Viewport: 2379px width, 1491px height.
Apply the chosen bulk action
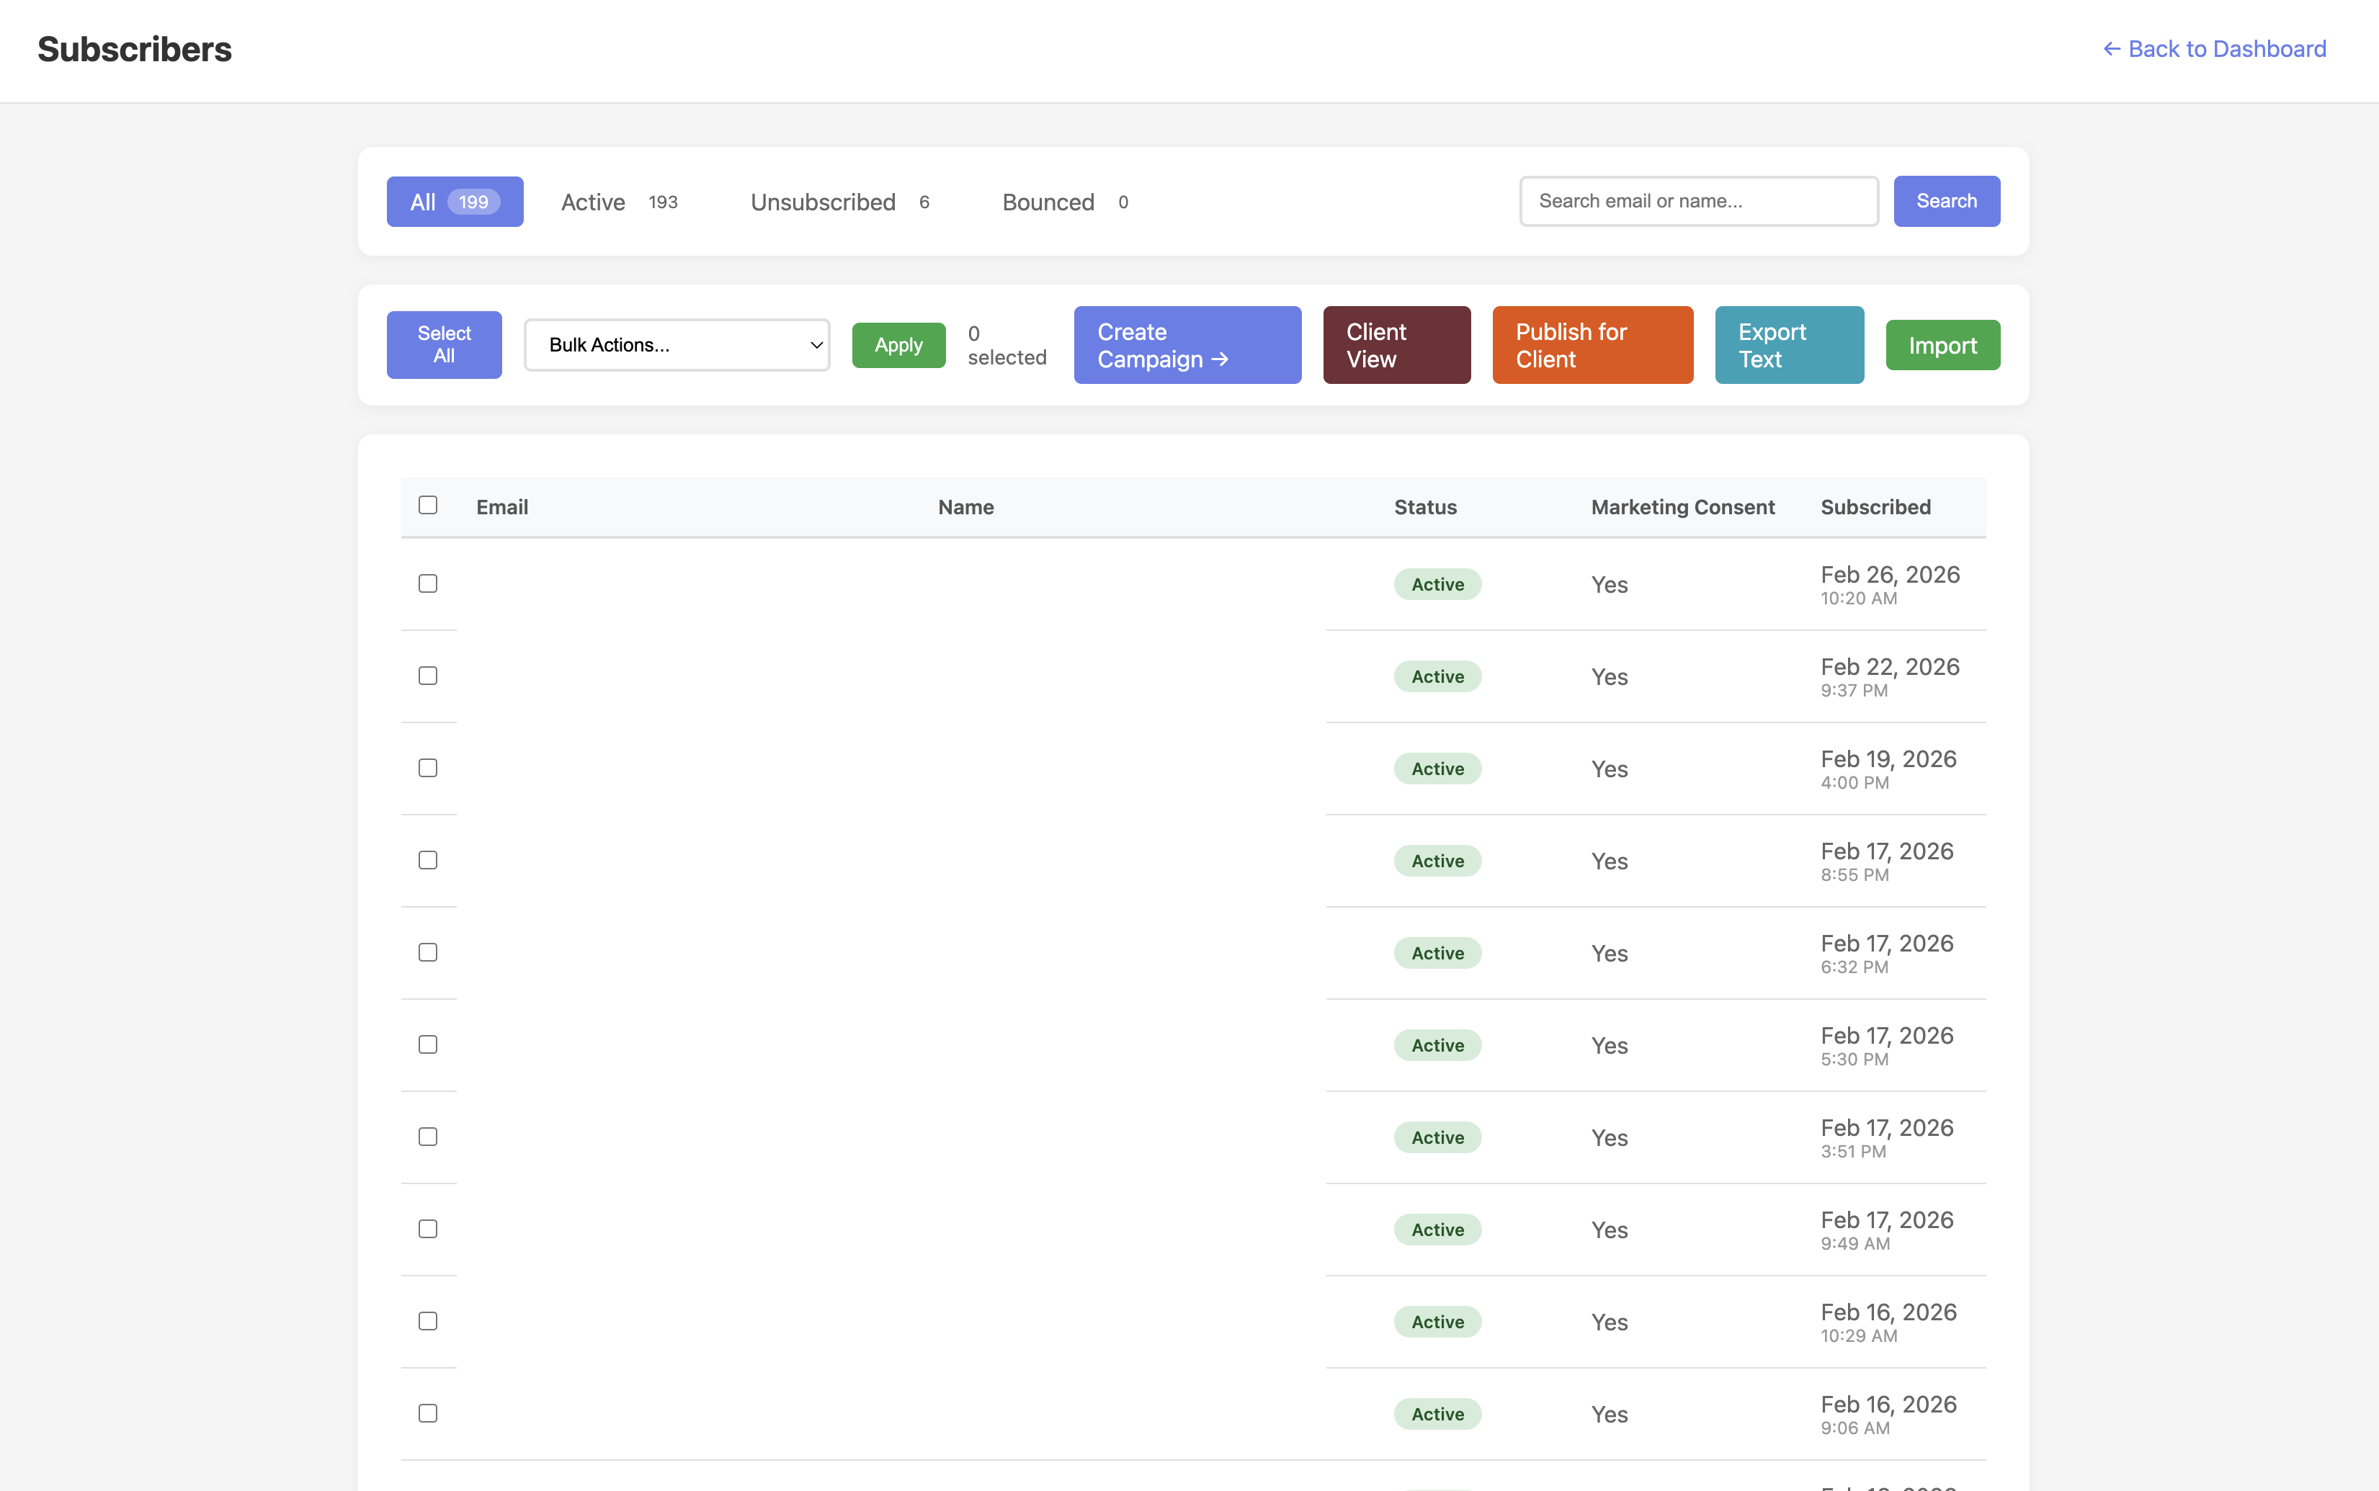click(898, 344)
